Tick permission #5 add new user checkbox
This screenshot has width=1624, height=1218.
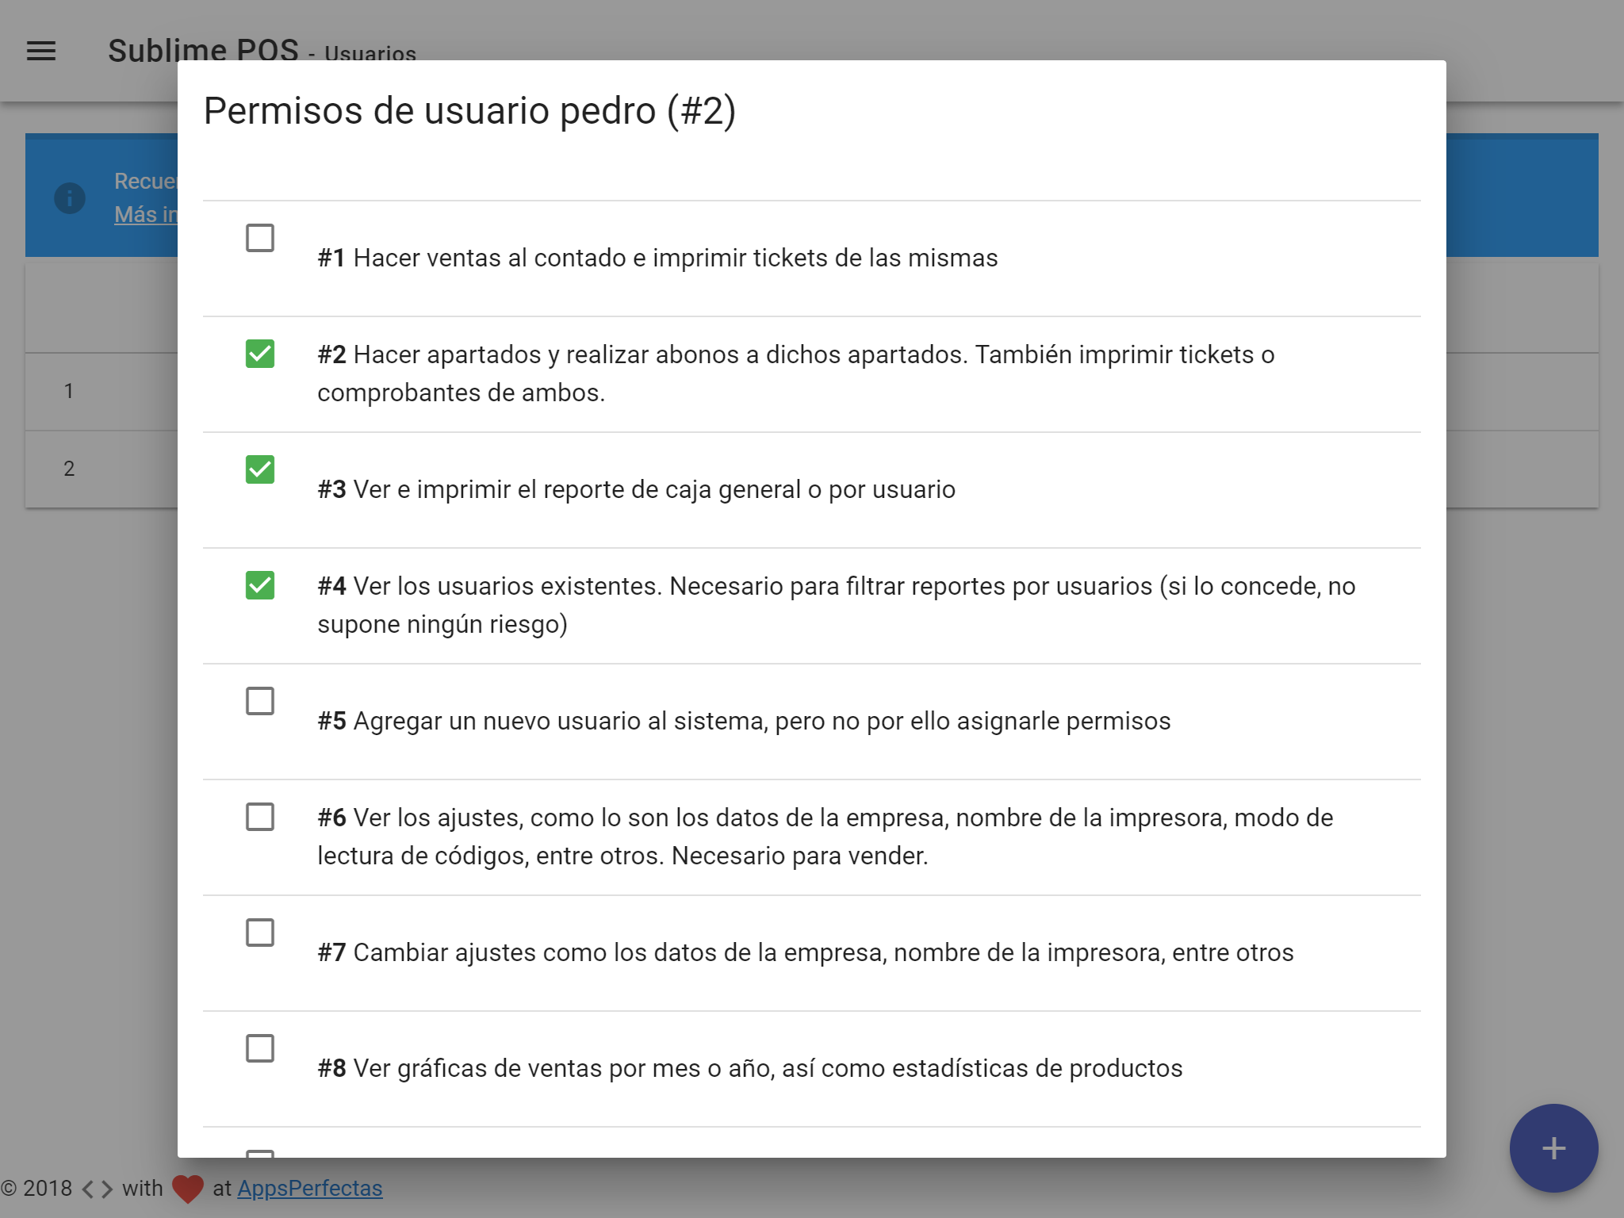pyautogui.click(x=260, y=701)
